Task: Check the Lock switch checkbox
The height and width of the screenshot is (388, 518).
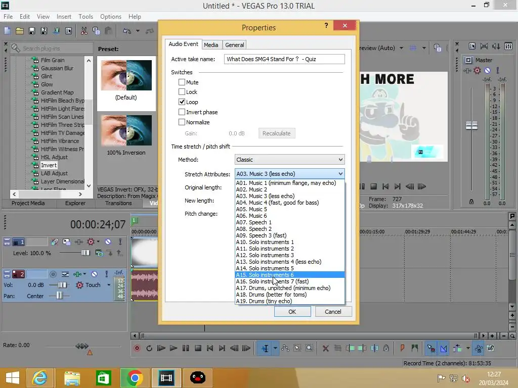Action: 182,92
